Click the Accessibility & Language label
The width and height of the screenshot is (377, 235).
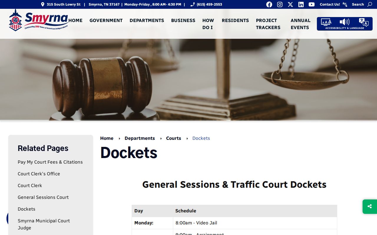tap(345, 28)
